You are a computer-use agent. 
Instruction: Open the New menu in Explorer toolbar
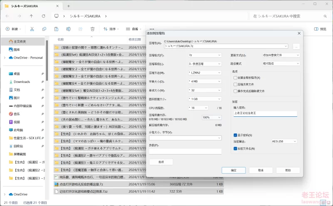pyautogui.click(x=13, y=29)
